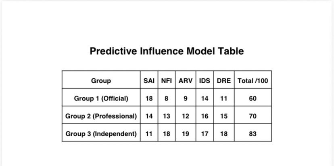The image size is (334, 166).
Task: Click Group 3 total value 83
Action: point(253,134)
